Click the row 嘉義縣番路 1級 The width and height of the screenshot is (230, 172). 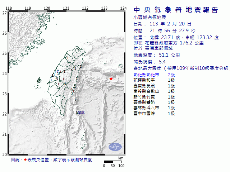(154, 102)
